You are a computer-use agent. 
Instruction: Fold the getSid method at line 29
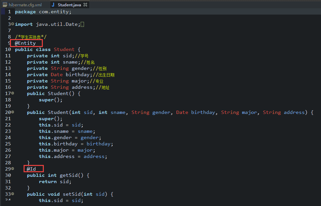[13, 169]
